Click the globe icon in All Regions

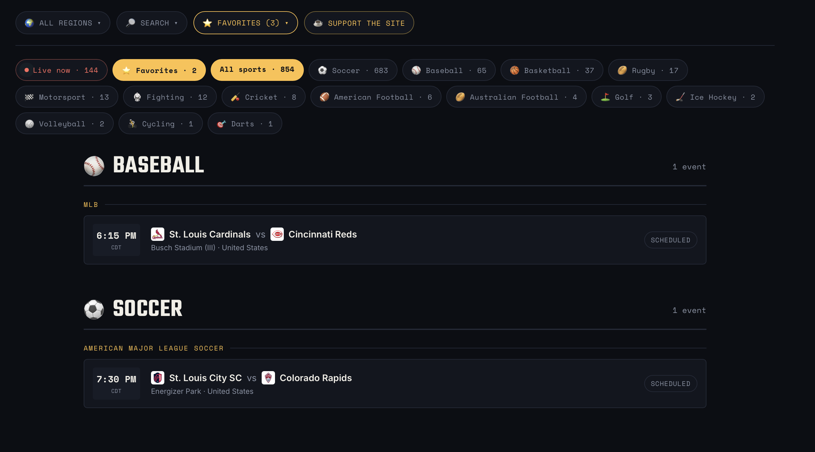point(29,23)
